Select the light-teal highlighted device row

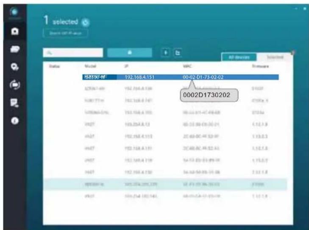(165, 185)
